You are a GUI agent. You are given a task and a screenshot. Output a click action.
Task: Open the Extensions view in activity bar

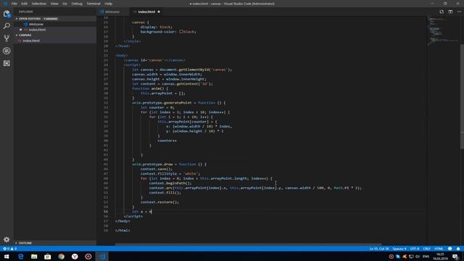pos(7,63)
